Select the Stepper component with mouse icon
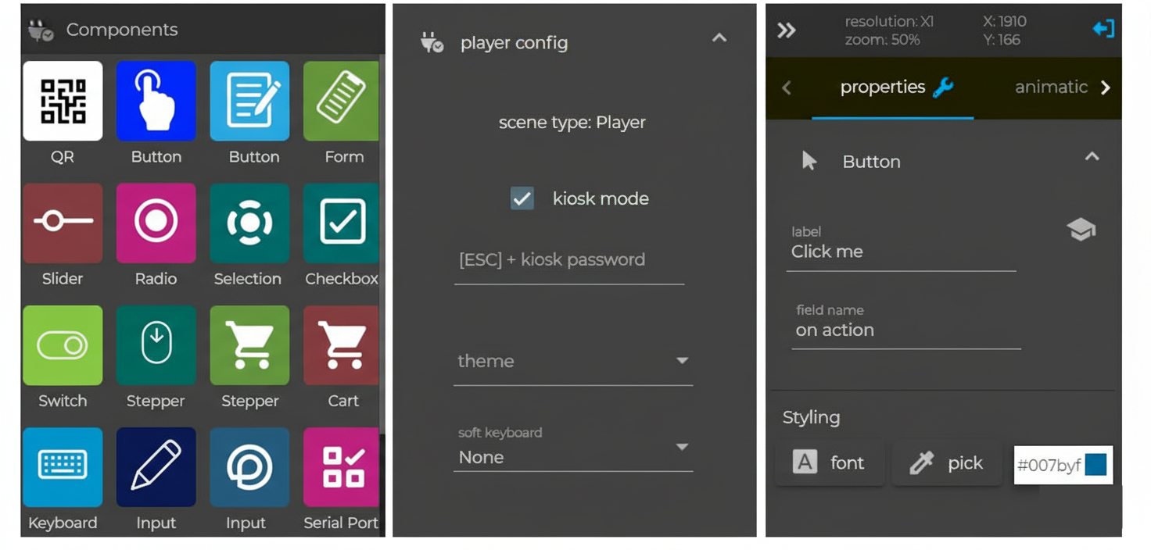The image size is (1151, 550). click(156, 345)
